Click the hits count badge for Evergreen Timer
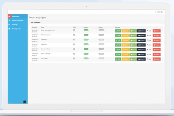Screen dimensions: 174x116 tap(74, 49)
